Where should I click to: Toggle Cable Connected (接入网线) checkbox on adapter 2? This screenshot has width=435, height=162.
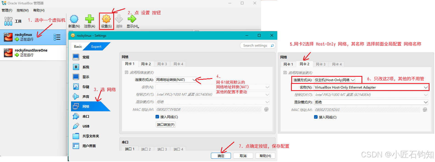[x=316, y=117]
